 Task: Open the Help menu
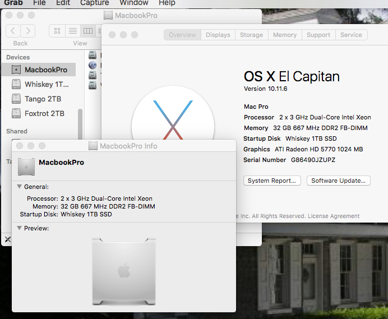click(167, 3)
